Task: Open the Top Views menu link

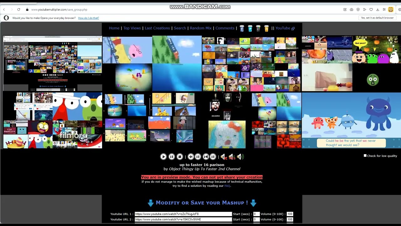Action: tap(132, 28)
